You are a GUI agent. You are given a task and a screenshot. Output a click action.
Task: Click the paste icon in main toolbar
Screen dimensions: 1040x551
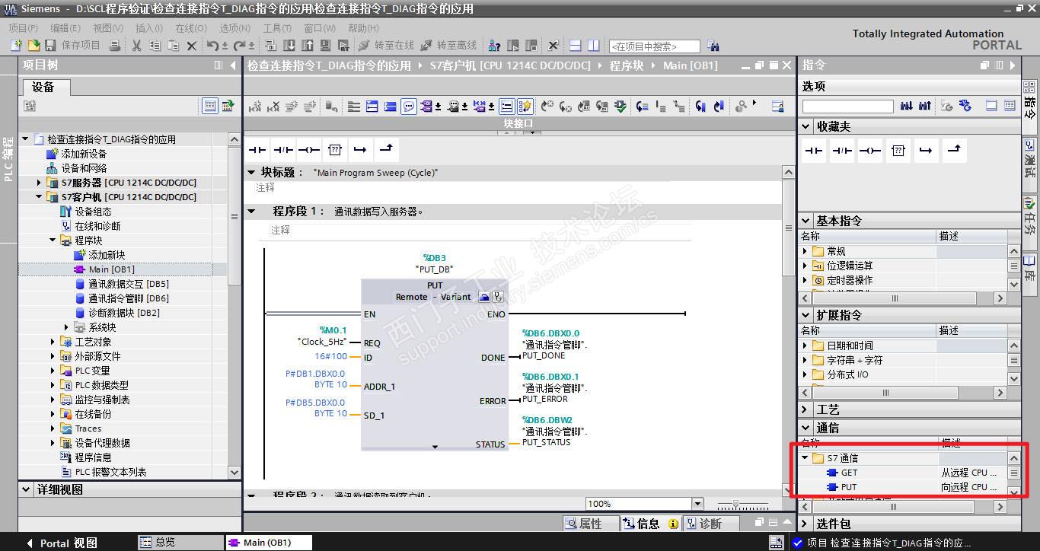(173, 46)
